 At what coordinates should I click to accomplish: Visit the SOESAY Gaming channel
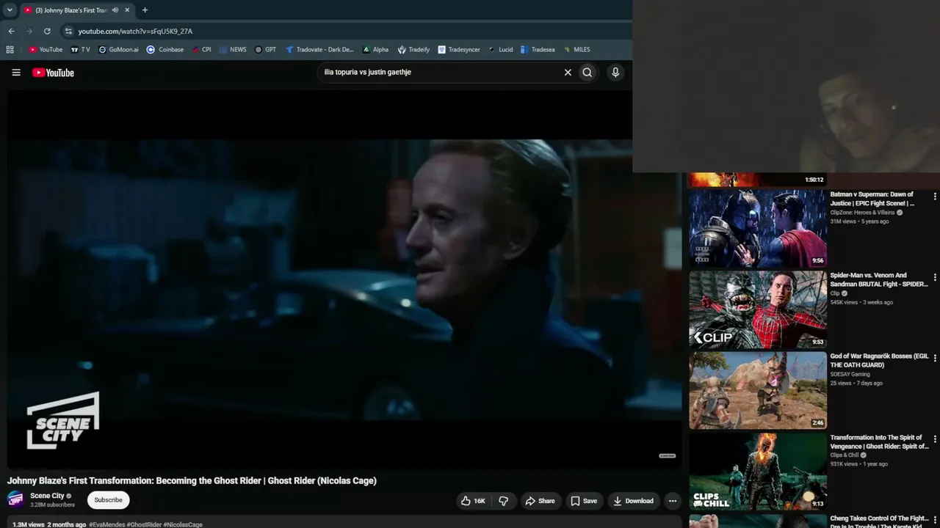[850, 374]
